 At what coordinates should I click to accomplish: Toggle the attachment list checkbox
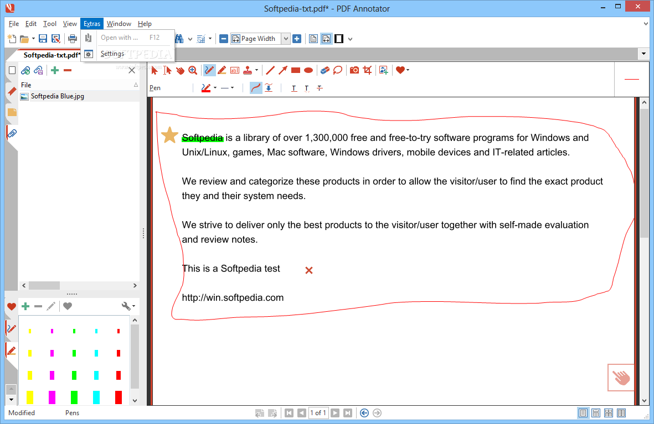[12, 70]
